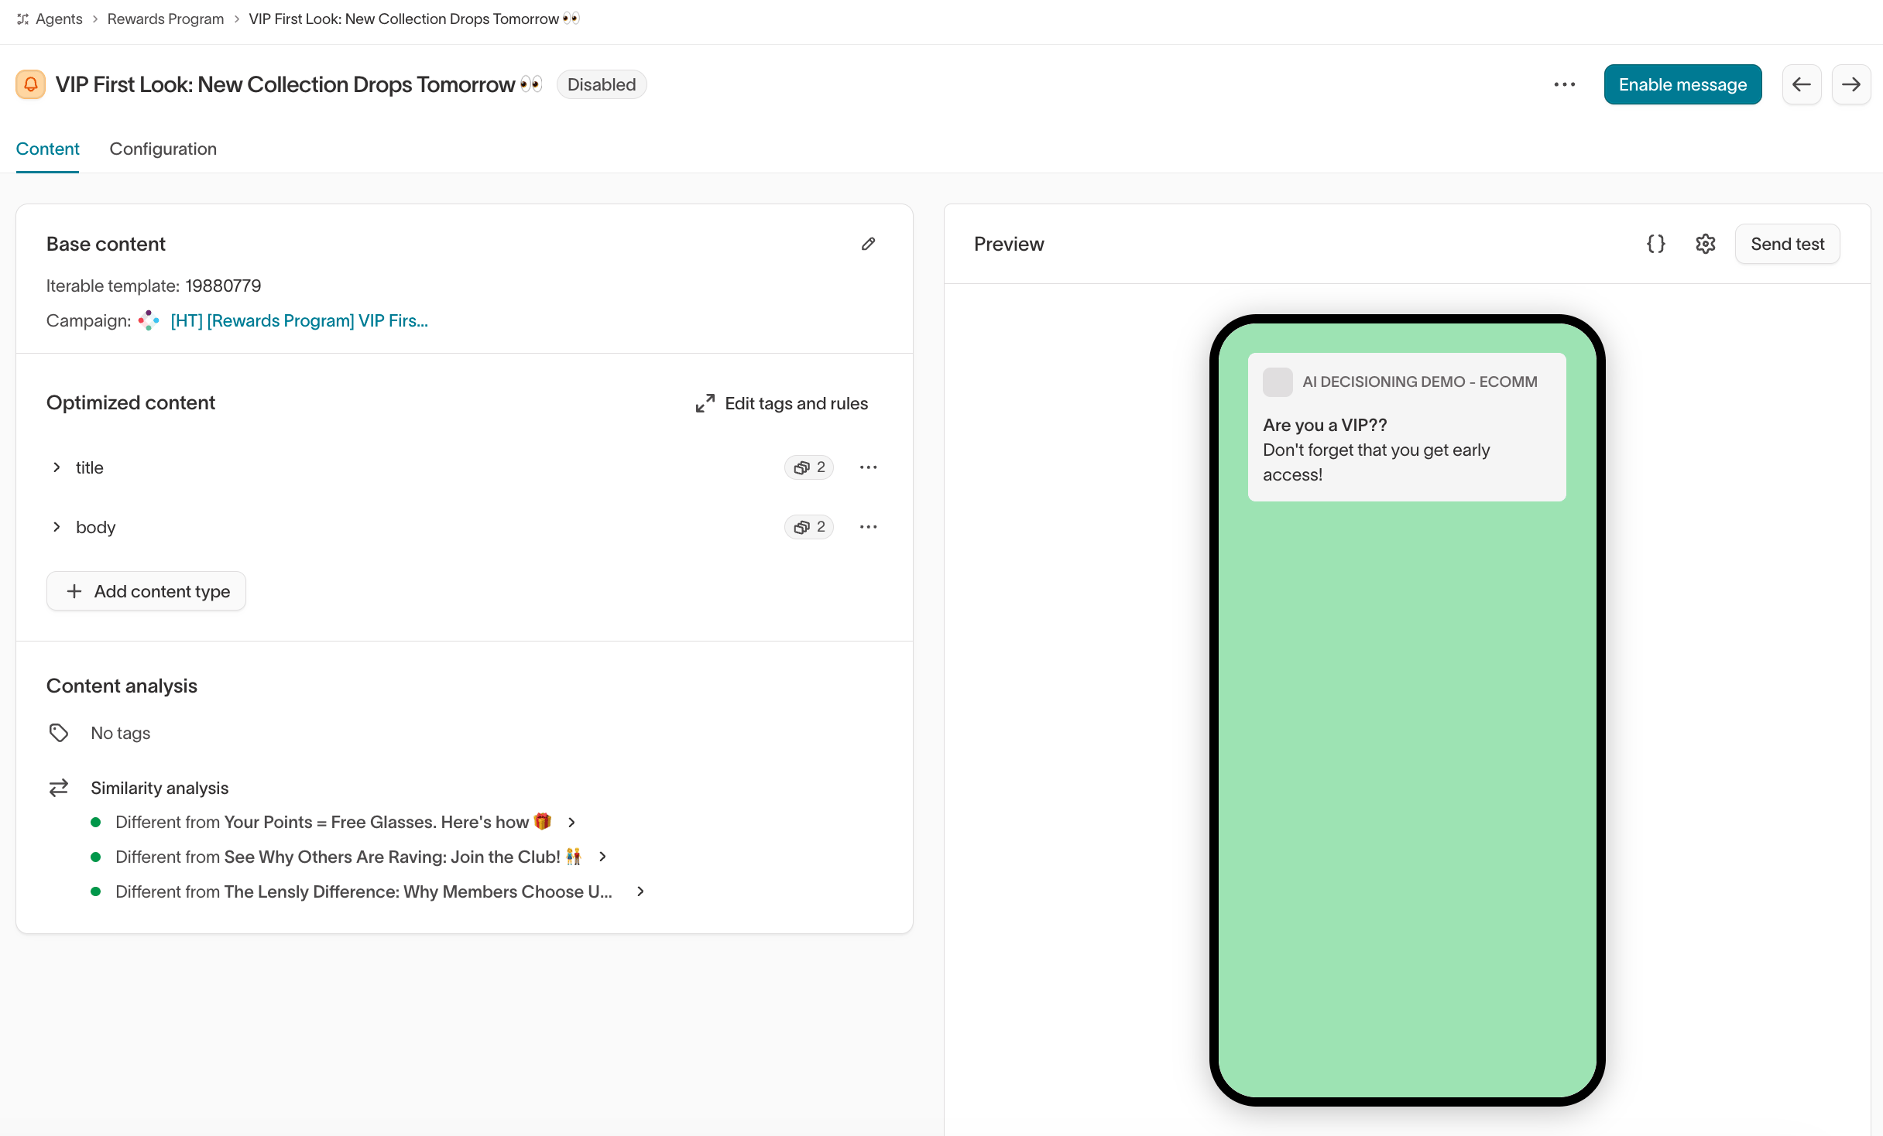Open the three-dot menu beside Enable message
Screen dimensions: 1883x1136
(x=1564, y=84)
